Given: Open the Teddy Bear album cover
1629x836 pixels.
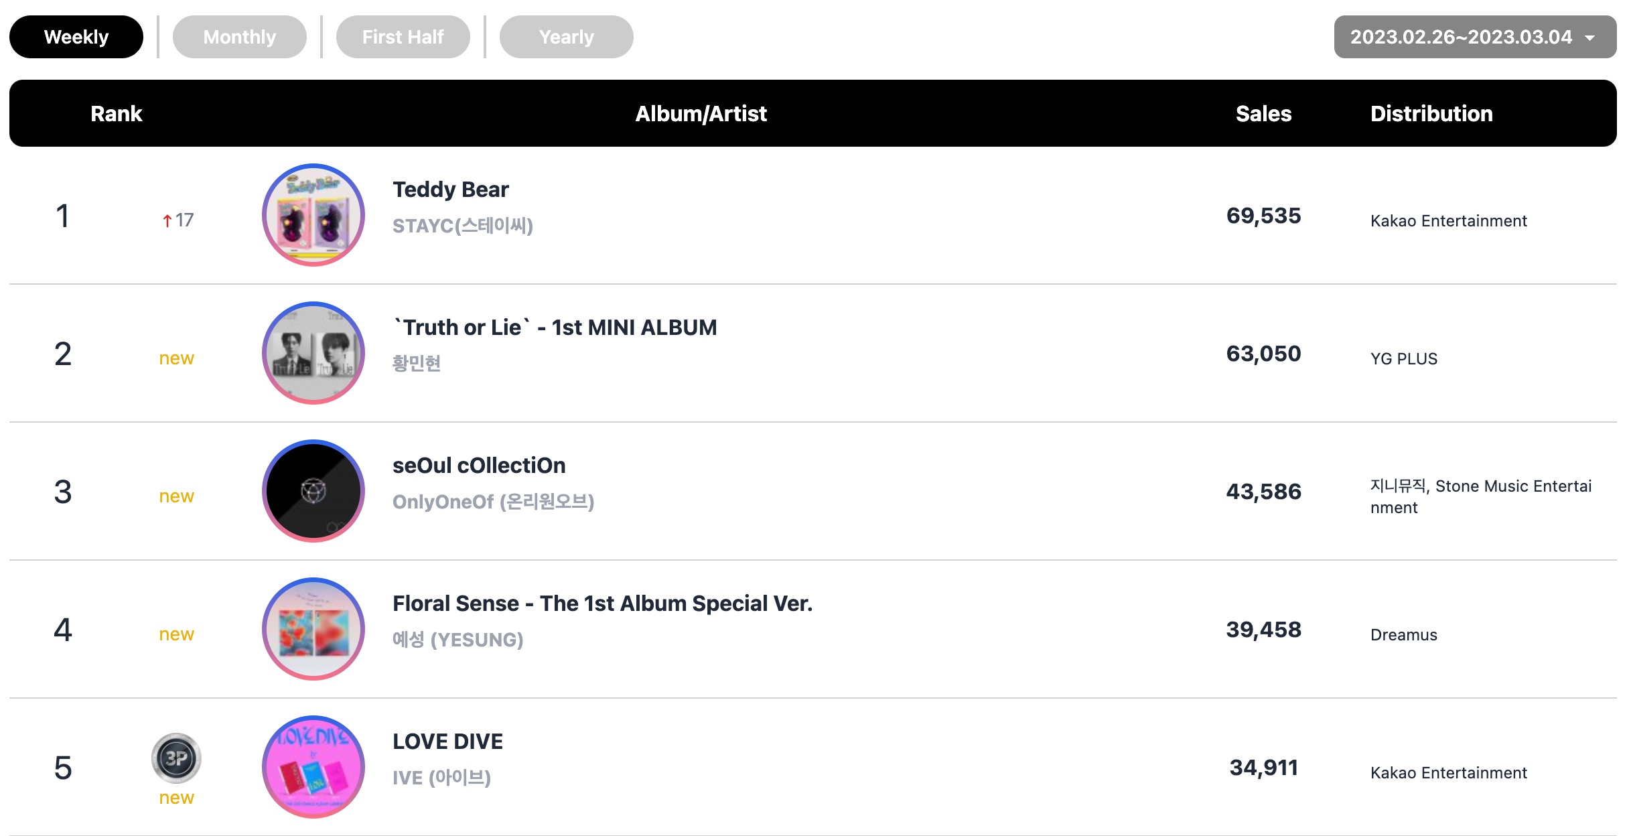Looking at the screenshot, I should (313, 215).
